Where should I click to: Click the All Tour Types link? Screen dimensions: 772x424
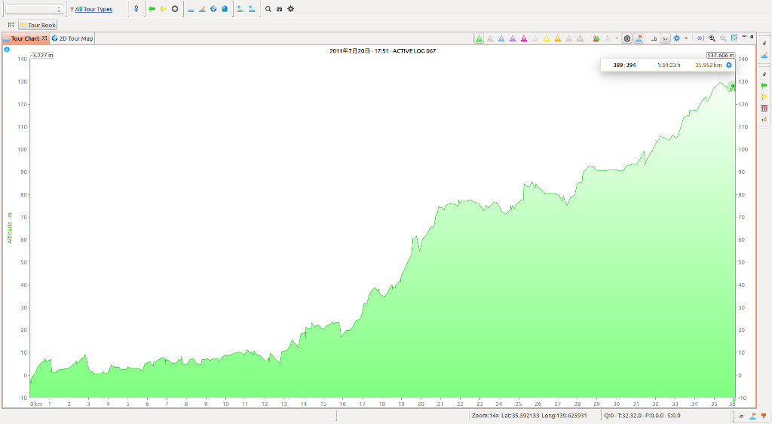pos(93,9)
